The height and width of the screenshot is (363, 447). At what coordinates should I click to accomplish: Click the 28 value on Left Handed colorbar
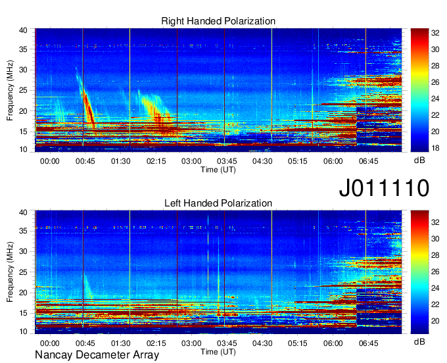coord(435,255)
